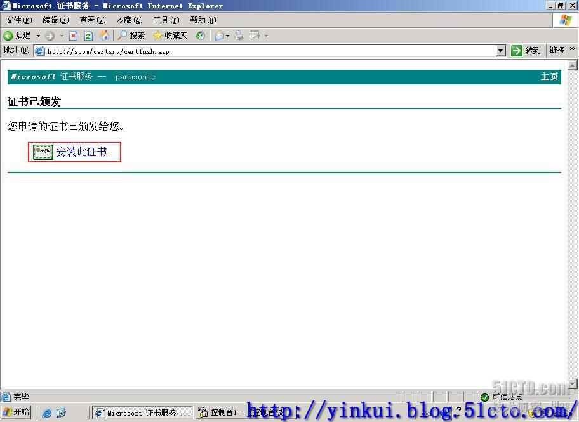Screen dimensions: 579x422
Task: Open the Favorites (收藏夹) toolbar button
Action: [x=171, y=36]
